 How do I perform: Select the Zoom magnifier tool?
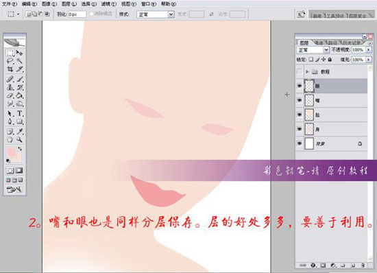(19, 139)
